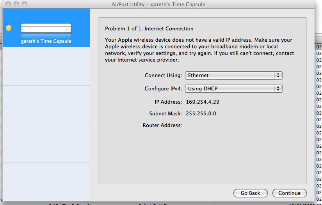Click the Router Address label
The image size is (322, 205).
click(x=162, y=125)
